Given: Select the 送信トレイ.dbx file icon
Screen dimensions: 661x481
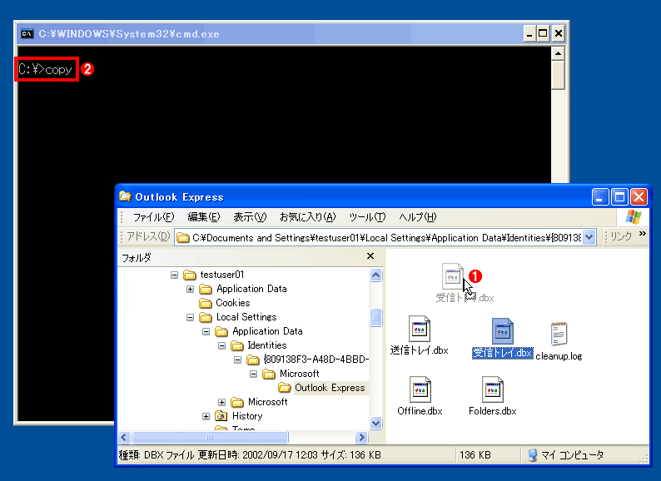Looking at the screenshot, I should pyautogui.click(x=420, y=329).
